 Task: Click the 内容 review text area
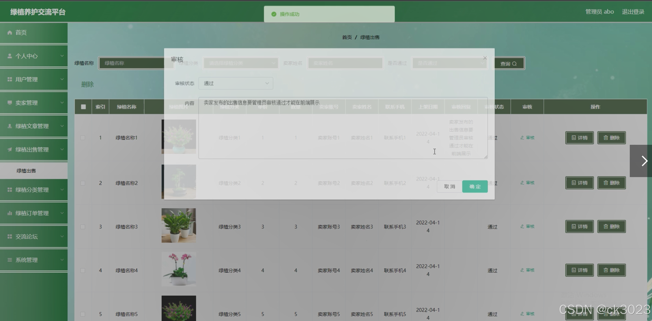tap(343, 128)
